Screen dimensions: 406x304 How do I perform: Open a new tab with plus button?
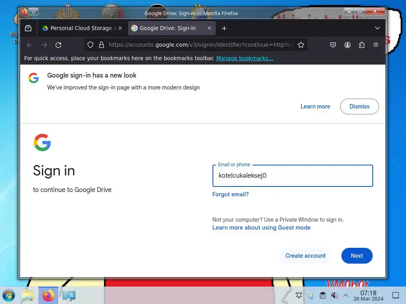coord(224,28)
